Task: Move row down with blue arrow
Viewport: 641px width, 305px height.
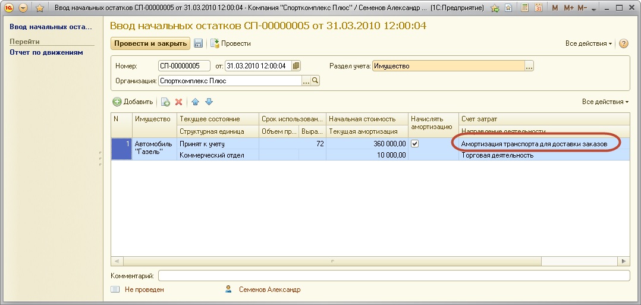Action: tap(209, 102)
